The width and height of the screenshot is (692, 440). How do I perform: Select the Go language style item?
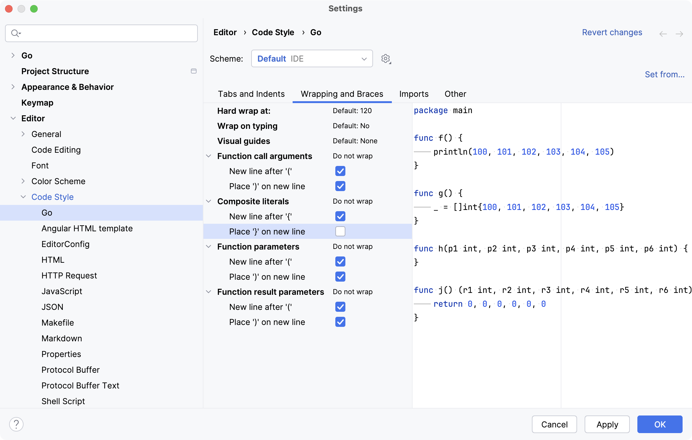(x=47, y=212)
